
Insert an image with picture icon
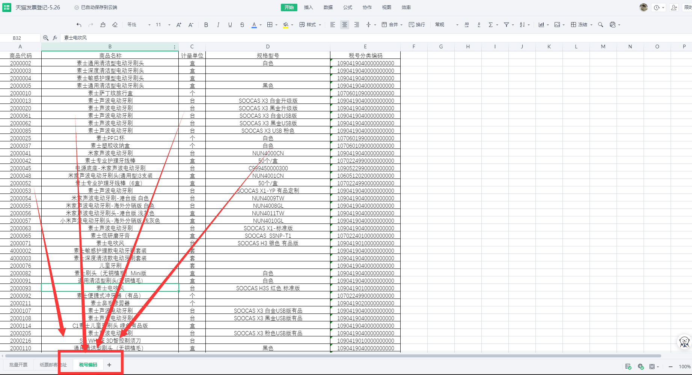tap(557, 25)
